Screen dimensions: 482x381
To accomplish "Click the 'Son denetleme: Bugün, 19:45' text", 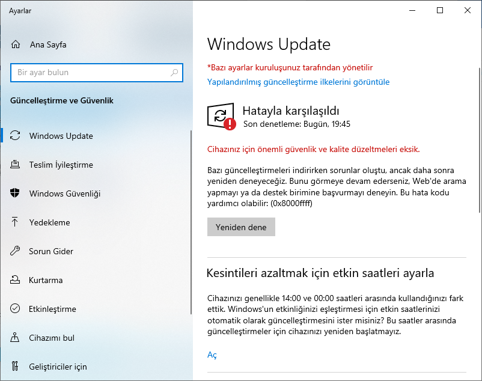I will point(297,124).
